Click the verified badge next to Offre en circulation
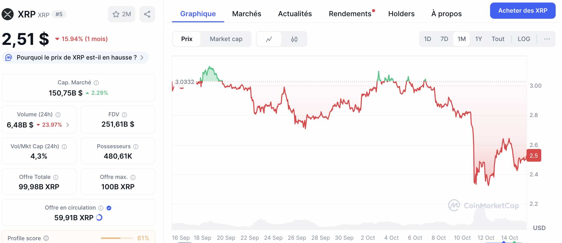Image resolution: width=562 pixels, height=243 pixels. 109,208
